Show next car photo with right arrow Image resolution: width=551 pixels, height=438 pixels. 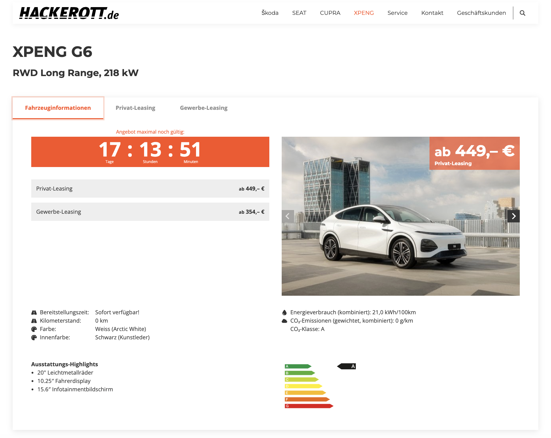tap(513, 216)
